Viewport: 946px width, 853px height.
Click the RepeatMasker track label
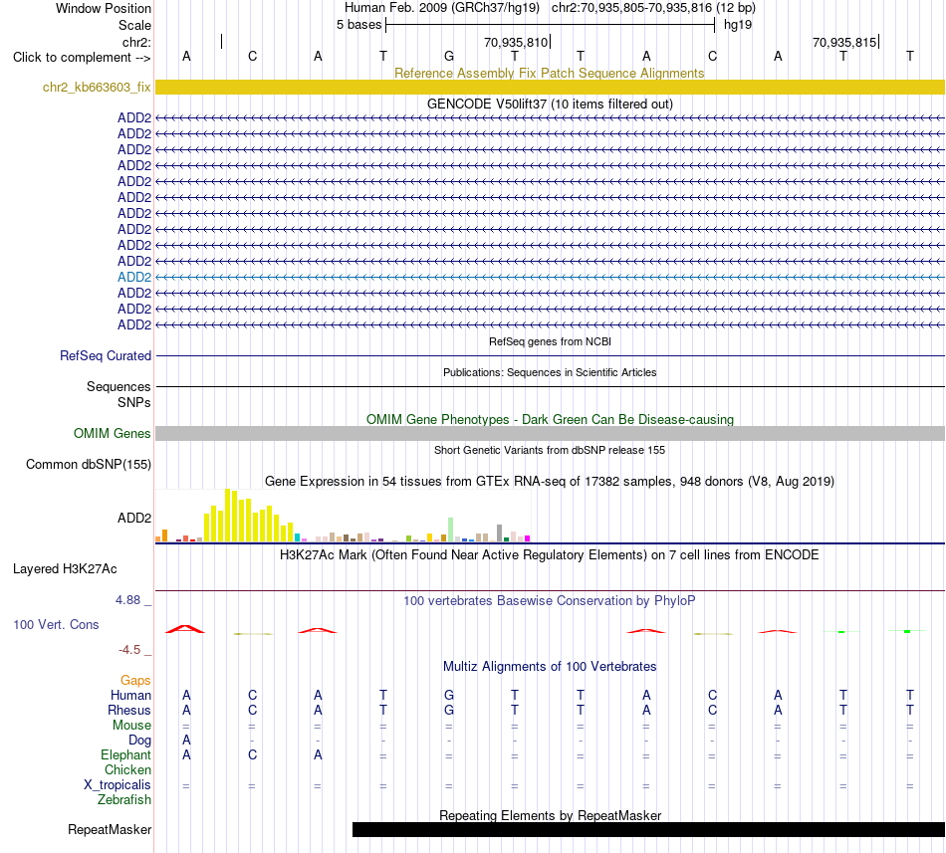[x=110, y=829]
